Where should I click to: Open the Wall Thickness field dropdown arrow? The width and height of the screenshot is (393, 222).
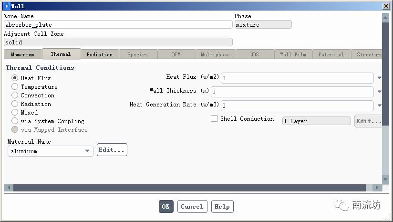pyautogui.click(x=380, y=92)
